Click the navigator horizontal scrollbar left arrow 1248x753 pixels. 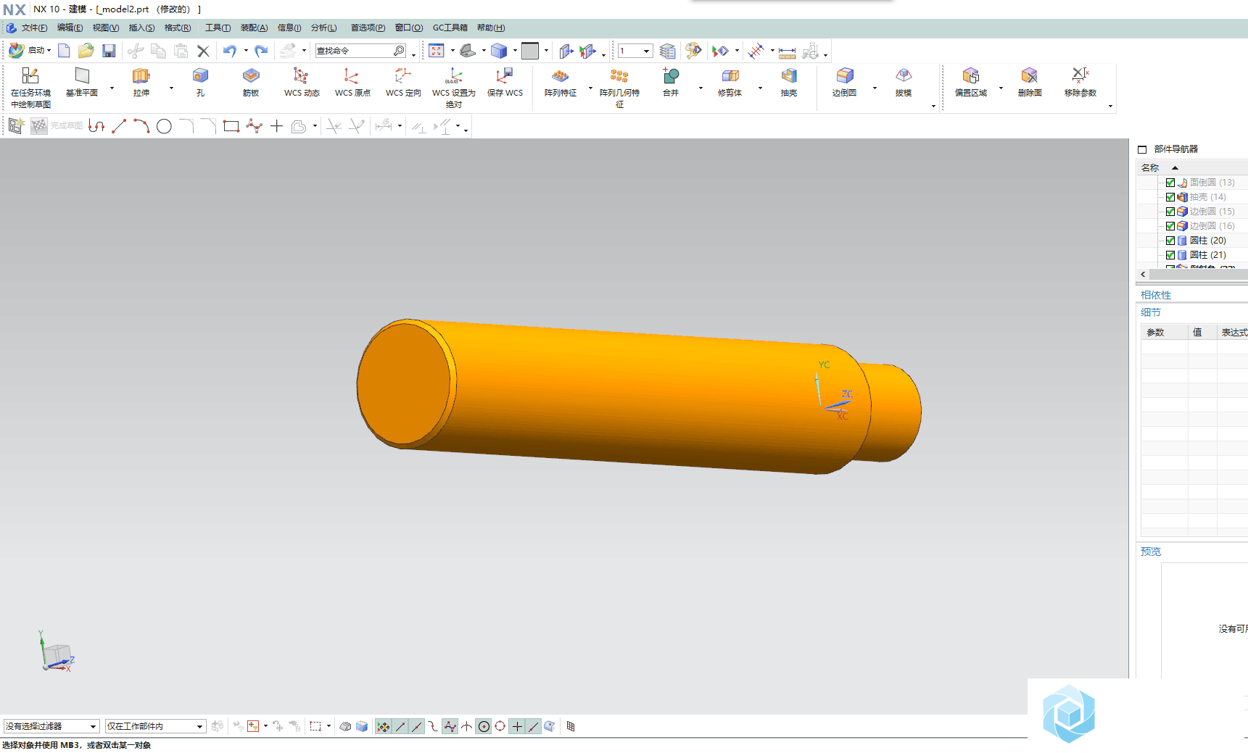coord(1143,274)
